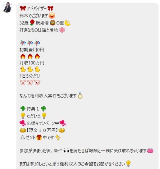Screen dimensions: 160x169
Task: Click the smiling face emoji after 鈴木でございます
Action: pyautogui.click(x=52, y=16)
